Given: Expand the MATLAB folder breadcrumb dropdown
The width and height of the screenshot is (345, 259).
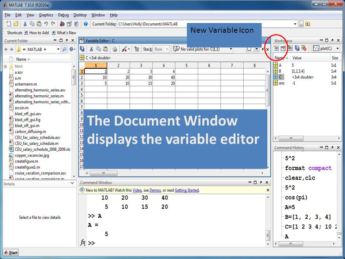Looking at the screenshot, I should tap(58, 49).
